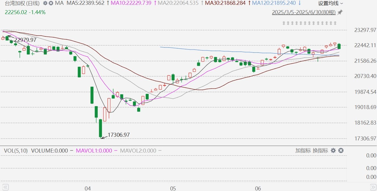The width and height of the screenshot is (377, 191).
Task: Click the MA20:22064.535 value
Action: [x=178, y=3]
